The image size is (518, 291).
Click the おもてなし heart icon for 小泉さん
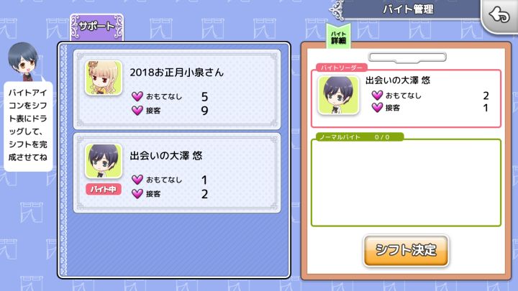pyautogui.click(x=137, y=96)
